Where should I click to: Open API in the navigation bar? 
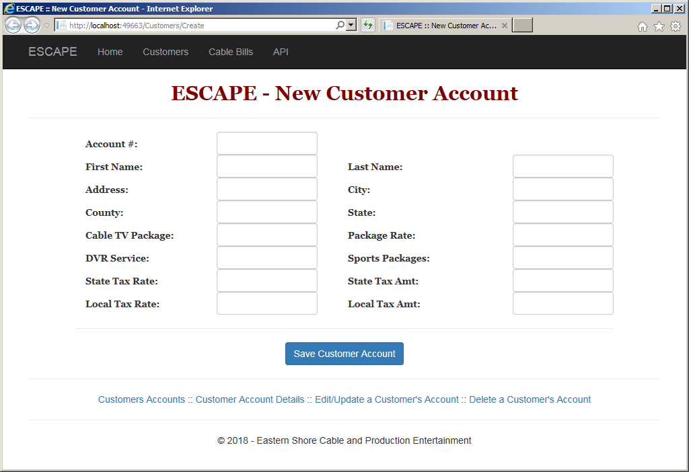281,52
